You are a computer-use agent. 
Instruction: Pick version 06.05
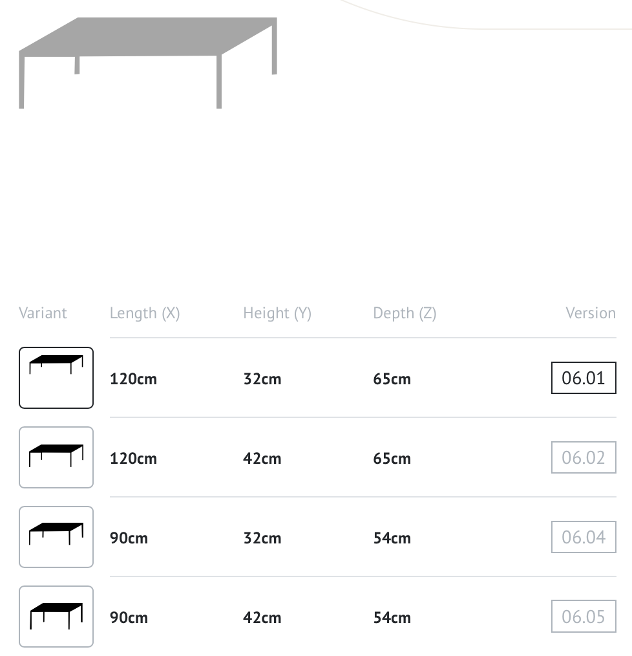point(584,617)
